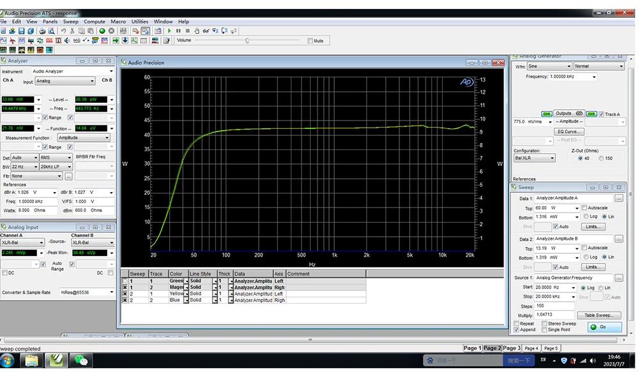Click the first icon in third toolbar row
The height and width of the screenshot is (374, 639).
click(x=3, y=50)
